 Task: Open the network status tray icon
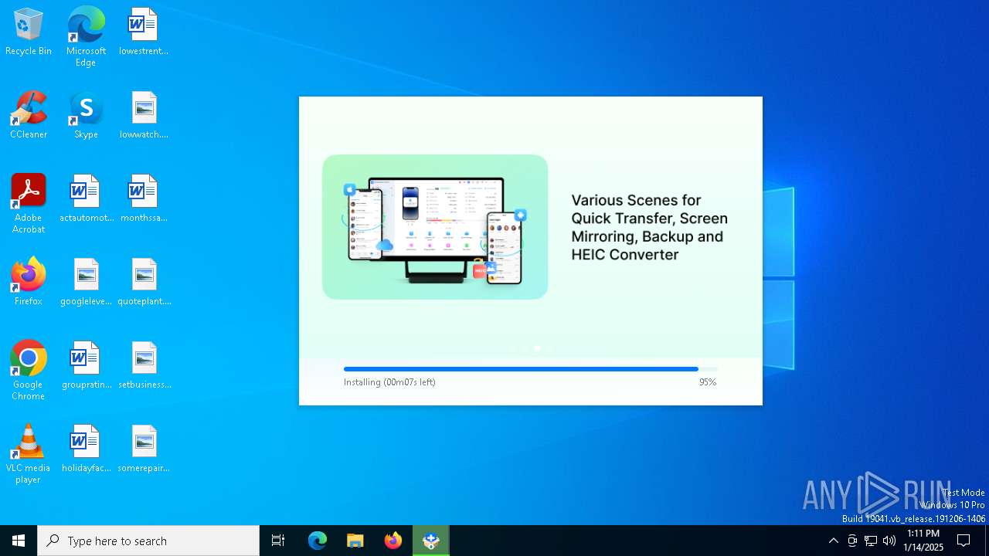pyautogui.click(x=871, y=541)
